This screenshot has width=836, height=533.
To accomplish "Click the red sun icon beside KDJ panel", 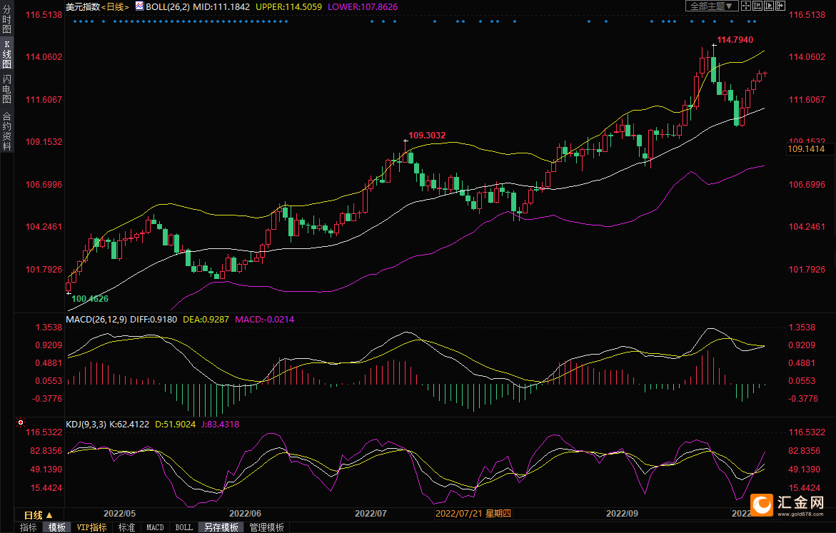I will pos(21,422).
